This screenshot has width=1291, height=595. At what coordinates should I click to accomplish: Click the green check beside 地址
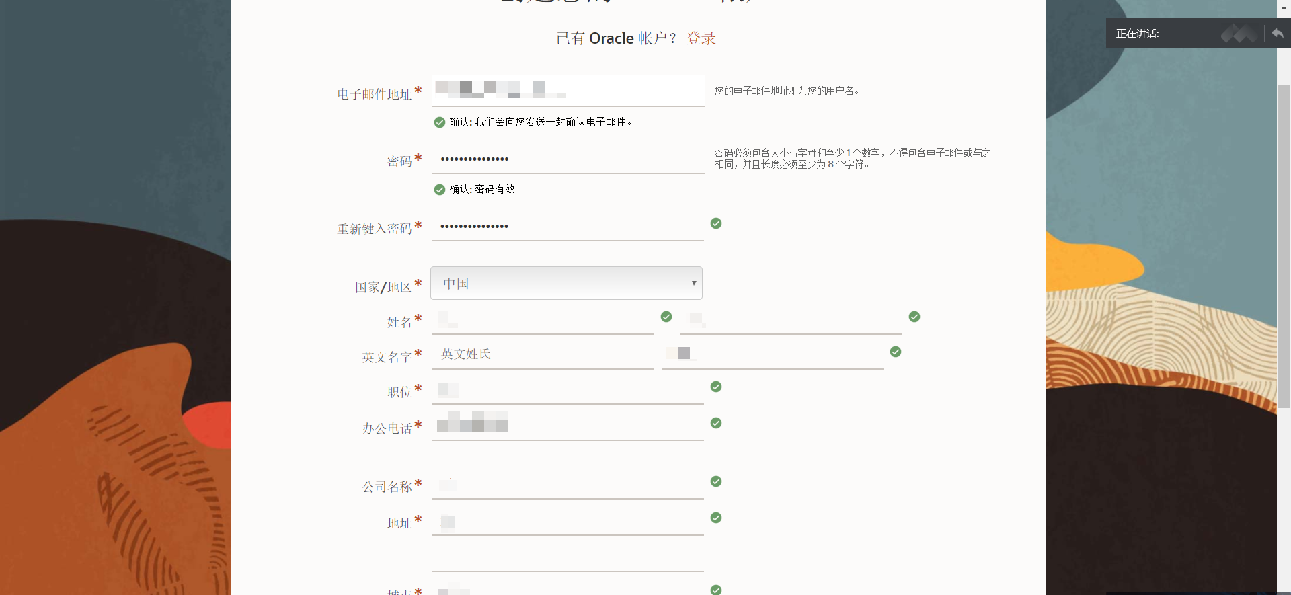(715, 518)
